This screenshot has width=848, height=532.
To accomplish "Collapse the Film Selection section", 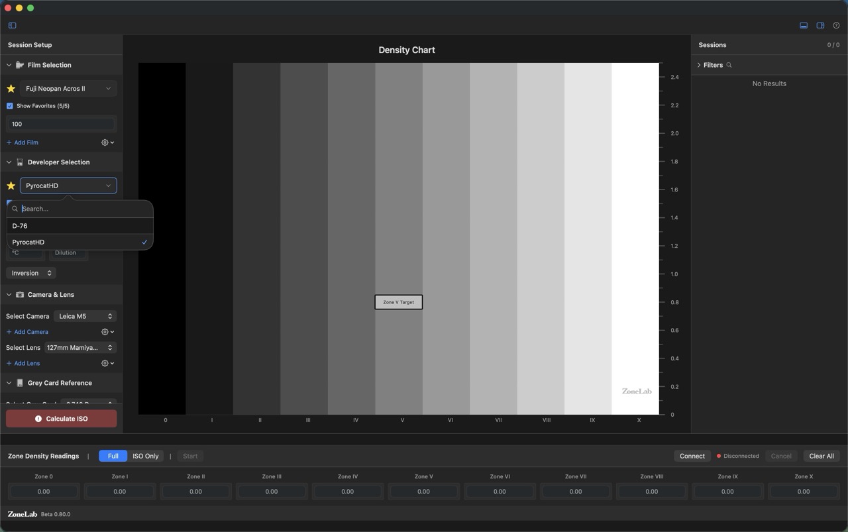I will [9, 65].
